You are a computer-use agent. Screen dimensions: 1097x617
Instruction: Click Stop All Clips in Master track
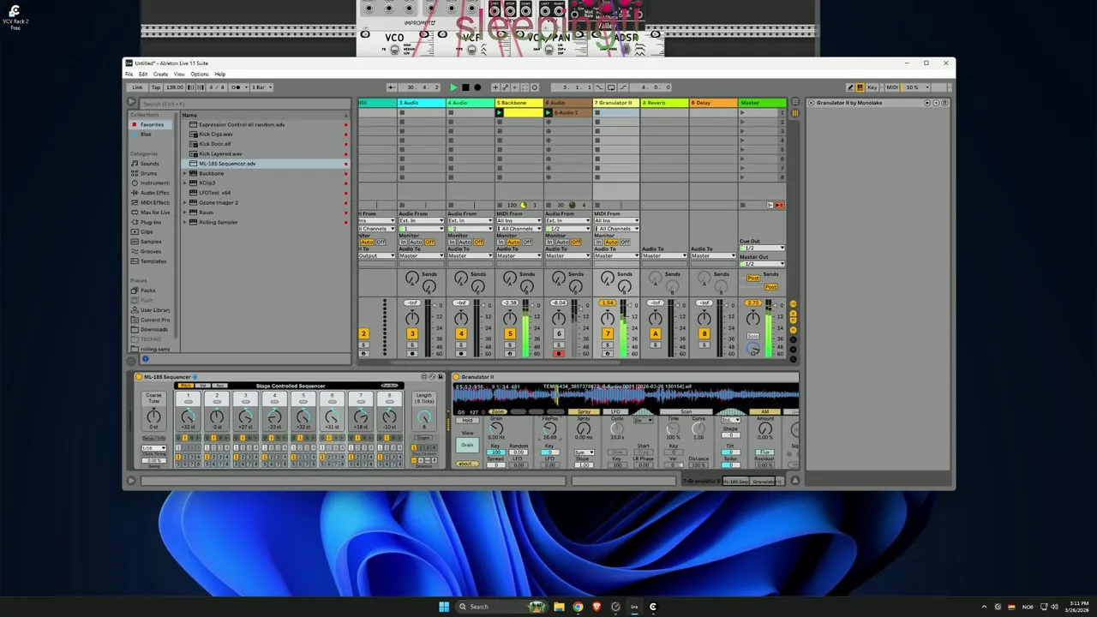743,205
